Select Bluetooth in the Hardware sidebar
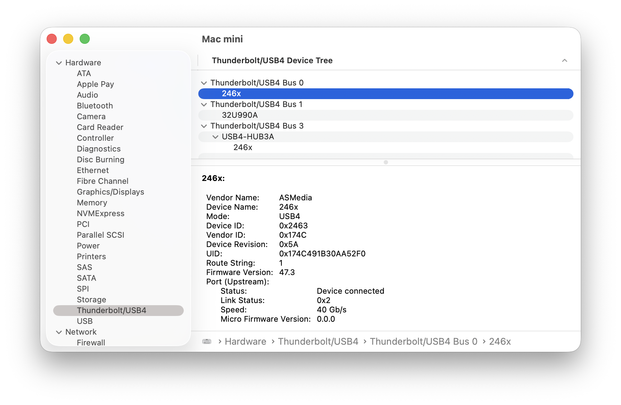The width and height of the screenshot is (621, 405). coord(94,106)
